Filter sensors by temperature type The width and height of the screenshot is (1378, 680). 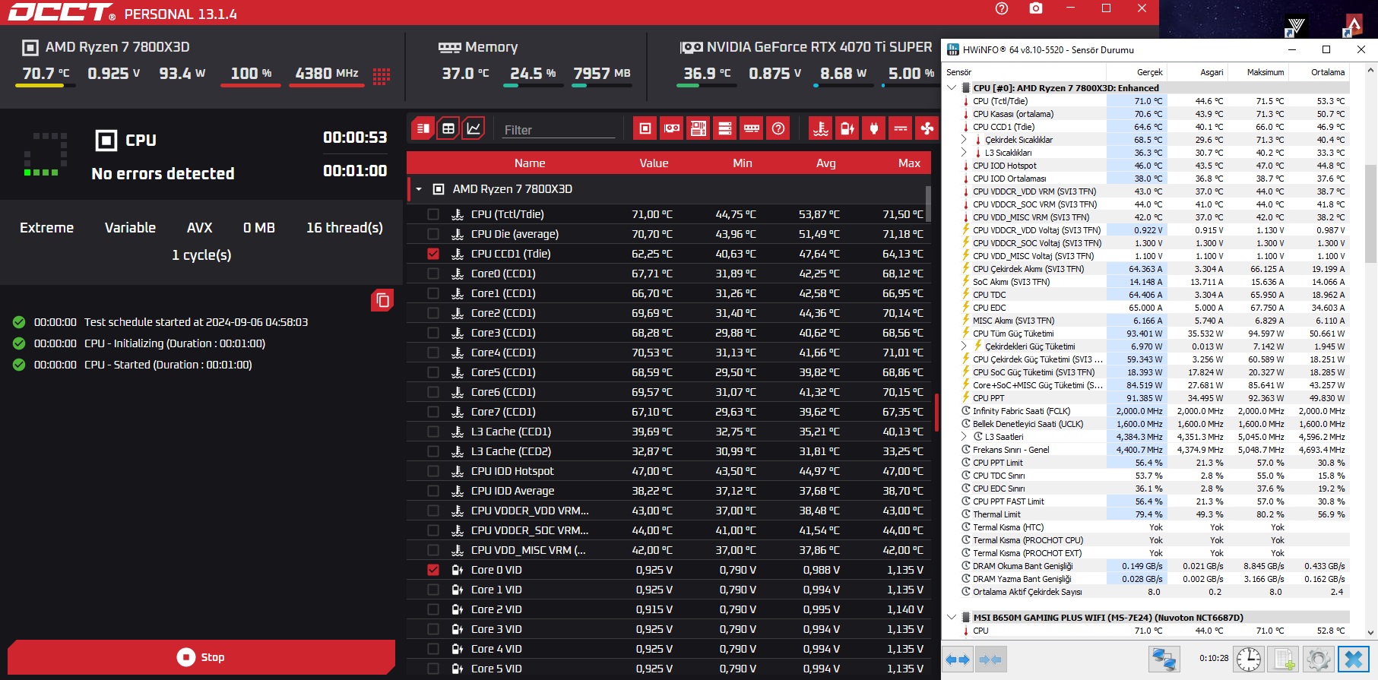coord(820,128)
